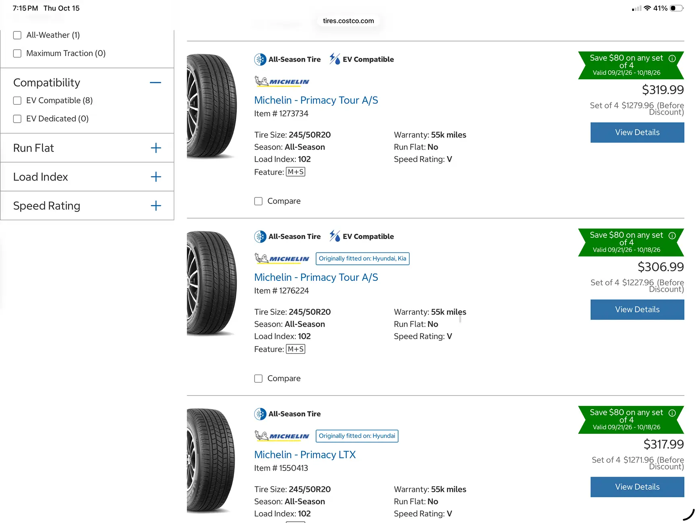Image resolution: width=697 pixels, height=523 pixels.
Task: Click the Michelin logo on item 1276224
Action: [282, 258]
